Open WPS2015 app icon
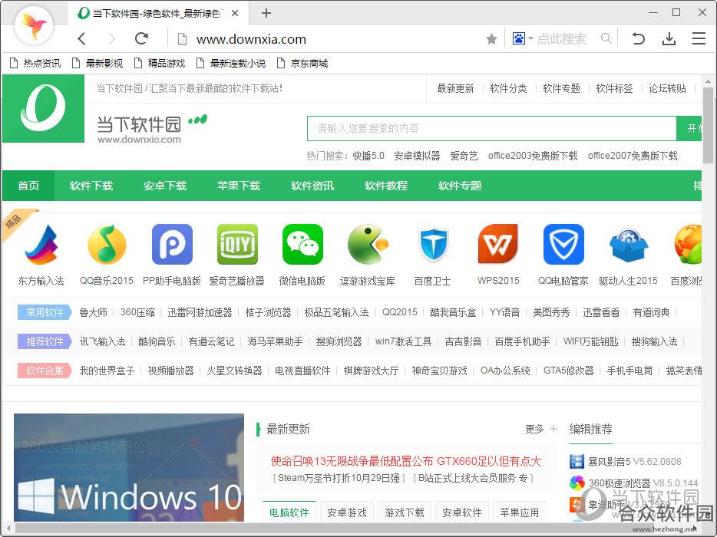717x537 pixels. pos(498,245)
